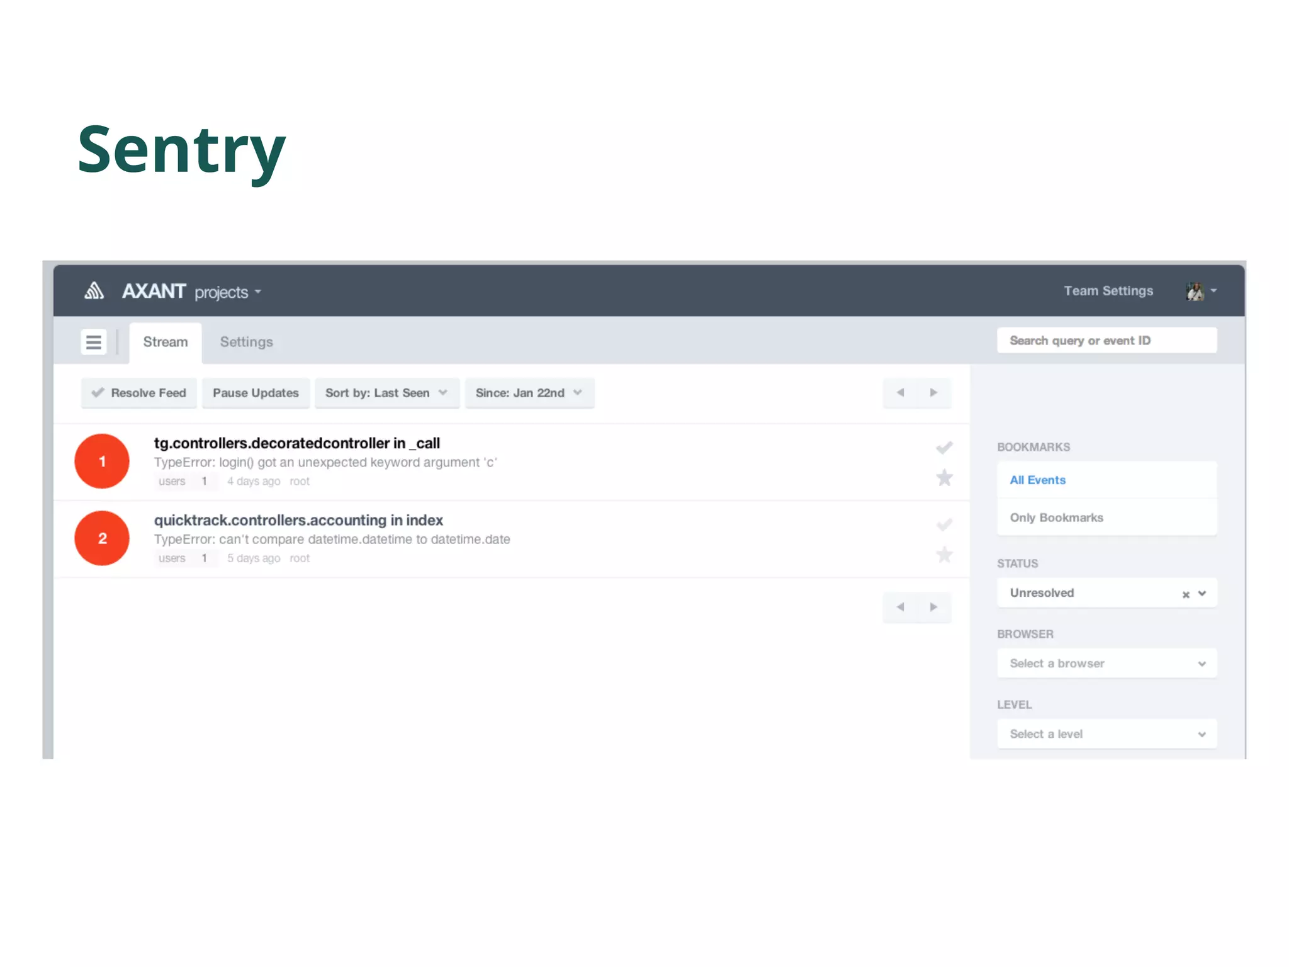Select the Stream tab
The image size is (1289, 967).
(166, 342)
